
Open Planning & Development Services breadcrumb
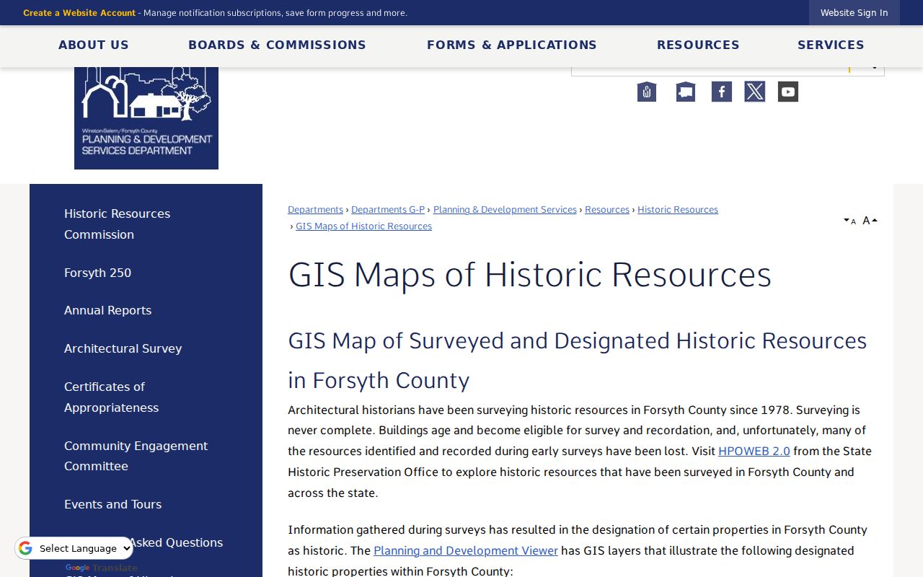[x=505, y=210]
